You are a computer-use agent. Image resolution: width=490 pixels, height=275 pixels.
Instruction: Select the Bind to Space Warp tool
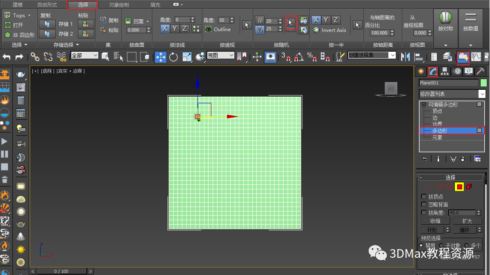click(x=61, y=57)
